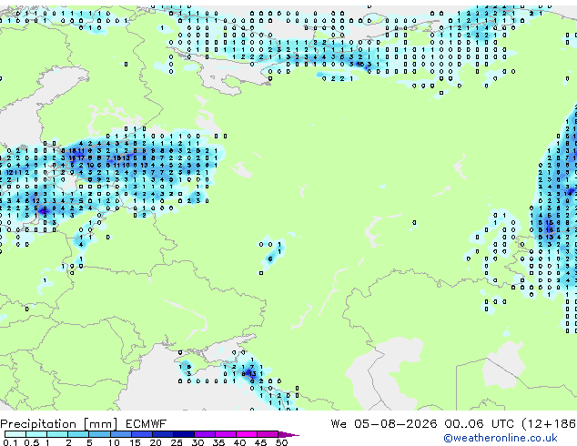The width and height of the screenshot is (577, 446).
Task: Click the 2–5 mm legend swatch
Action: tap(78, 434)
